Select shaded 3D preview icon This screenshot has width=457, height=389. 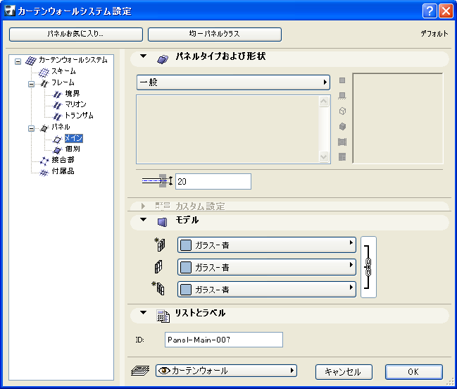(x=342, y=127)
